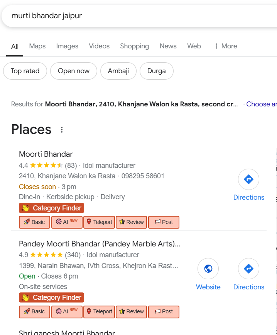Toggle the Top rated filter chip

point(25,71)
